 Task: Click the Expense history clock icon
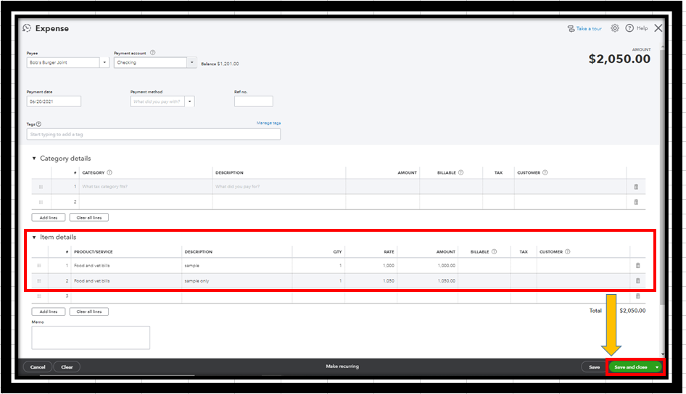(x=27, y=28)
